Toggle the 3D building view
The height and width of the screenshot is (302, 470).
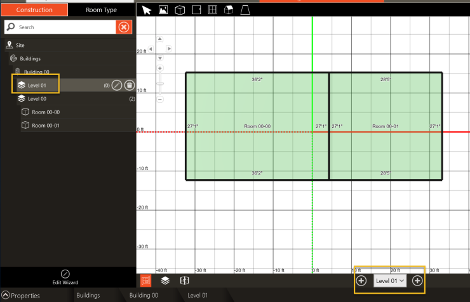(x=184, y=280)
